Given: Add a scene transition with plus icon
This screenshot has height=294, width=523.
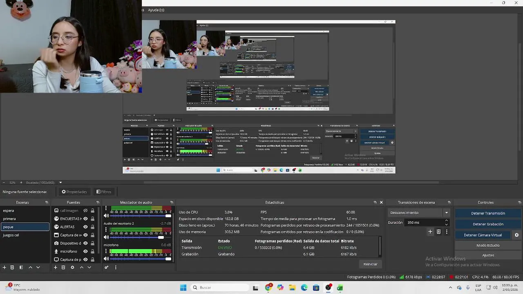Looking at the screenshot, I should (430, 232).
